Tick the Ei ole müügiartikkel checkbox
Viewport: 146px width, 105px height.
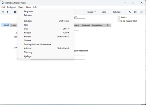[119, 21]
